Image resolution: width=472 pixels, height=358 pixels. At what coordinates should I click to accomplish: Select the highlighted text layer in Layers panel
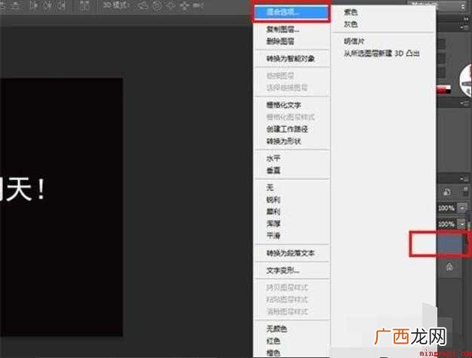click(451, 244)
